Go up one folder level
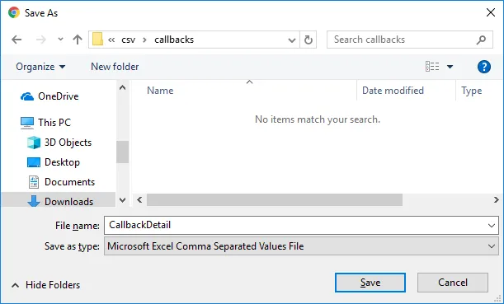504x304 pixels. 78,40
